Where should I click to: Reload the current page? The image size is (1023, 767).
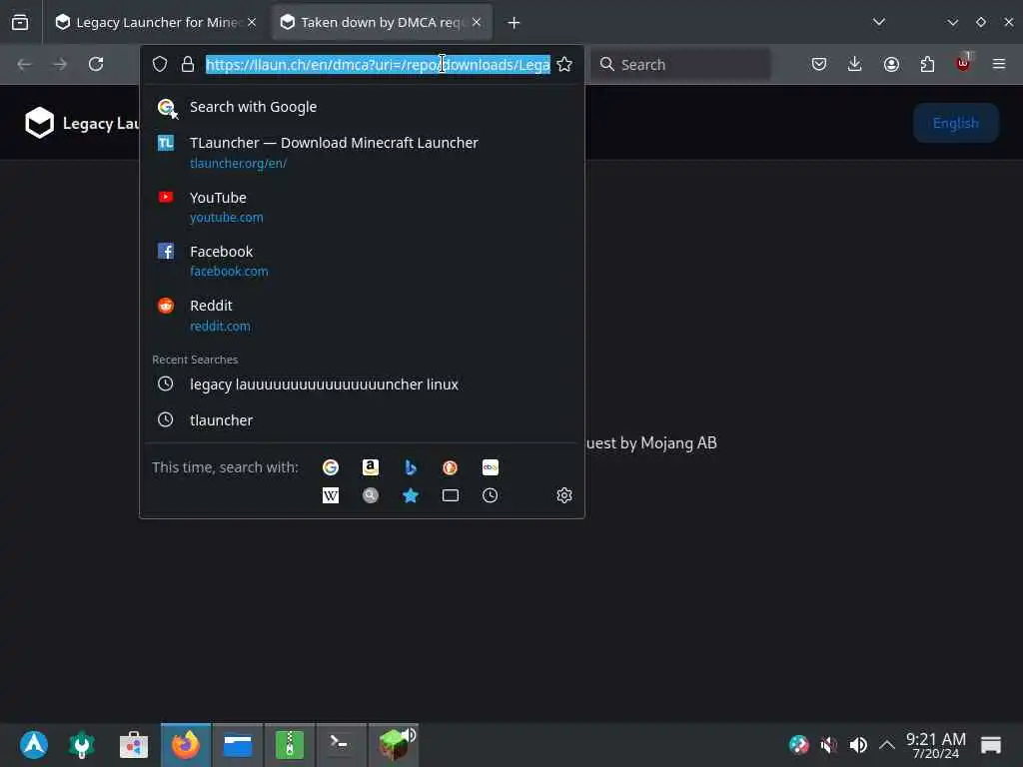point(96,64)
